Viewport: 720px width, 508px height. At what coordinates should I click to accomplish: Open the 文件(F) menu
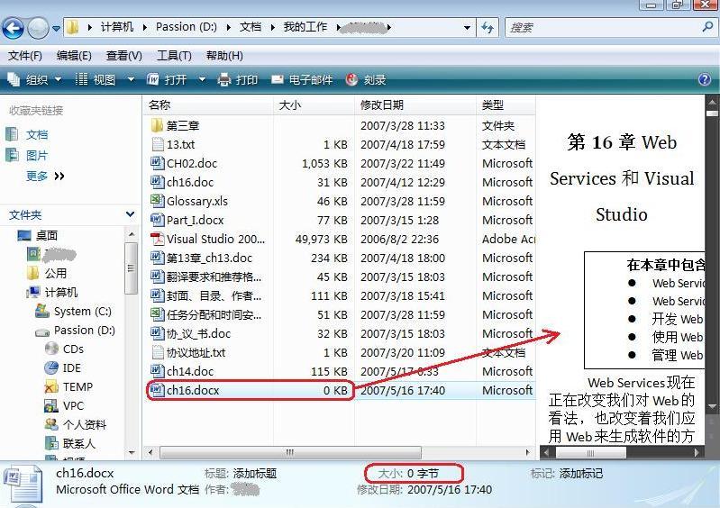pyautogui.click(x=25, y=56)
